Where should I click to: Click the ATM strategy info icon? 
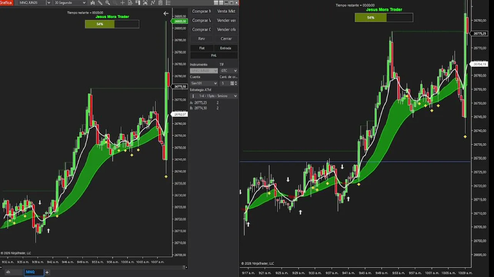193,96
